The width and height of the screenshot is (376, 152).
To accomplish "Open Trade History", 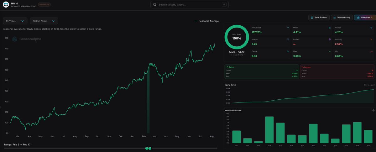I will (x=342, y=18).
